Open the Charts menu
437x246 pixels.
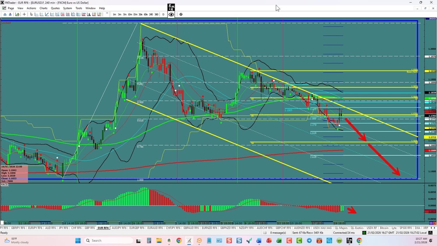(x=43, y=8)
